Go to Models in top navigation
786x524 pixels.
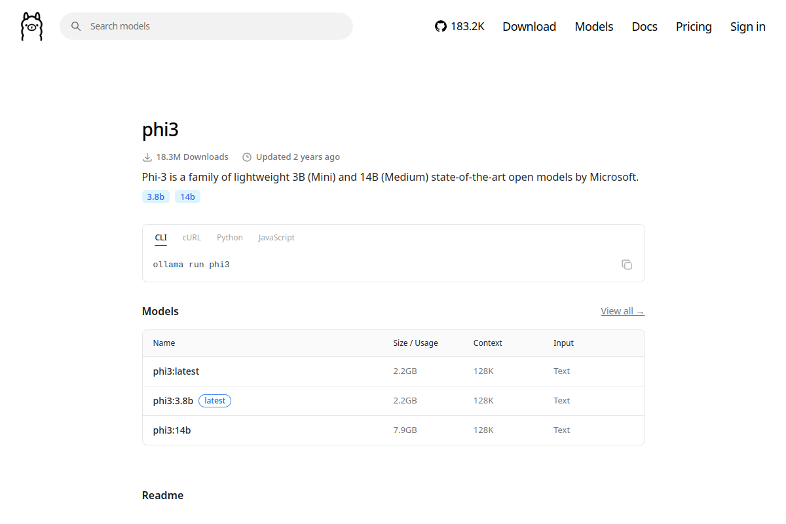[x=594, y=26]
